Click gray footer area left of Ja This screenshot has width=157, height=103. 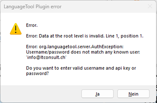click(41, 94)
